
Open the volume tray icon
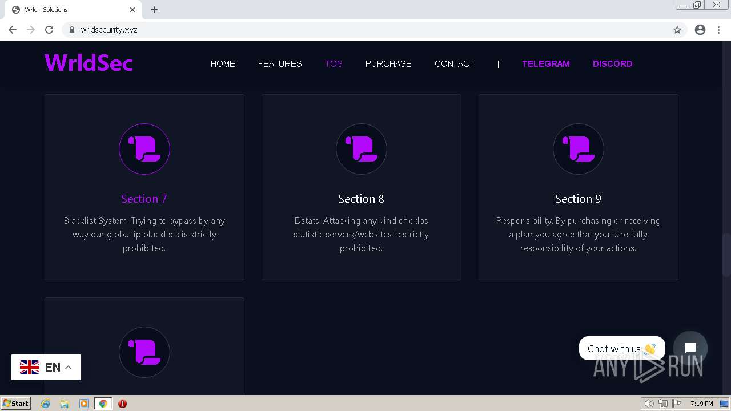[x=649, y=404]
